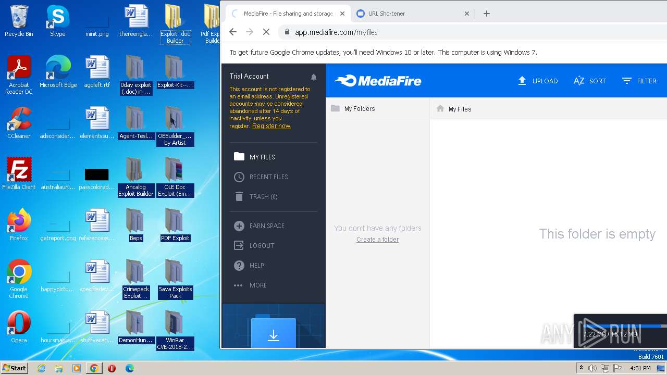The height and width of the screenshot is (375, 667).
Task: Open Microsoft Edge desktop shortcut
Action: 58,72
